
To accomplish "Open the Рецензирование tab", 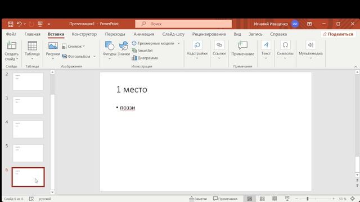I will (x=209, y=34).
